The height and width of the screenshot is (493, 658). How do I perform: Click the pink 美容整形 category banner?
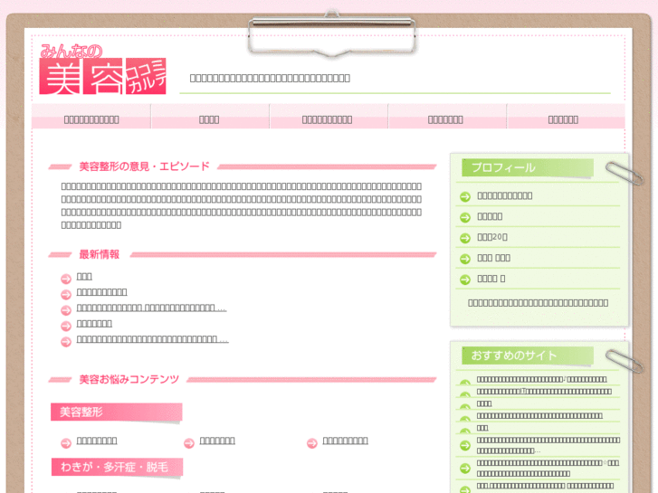coord(116,412)
